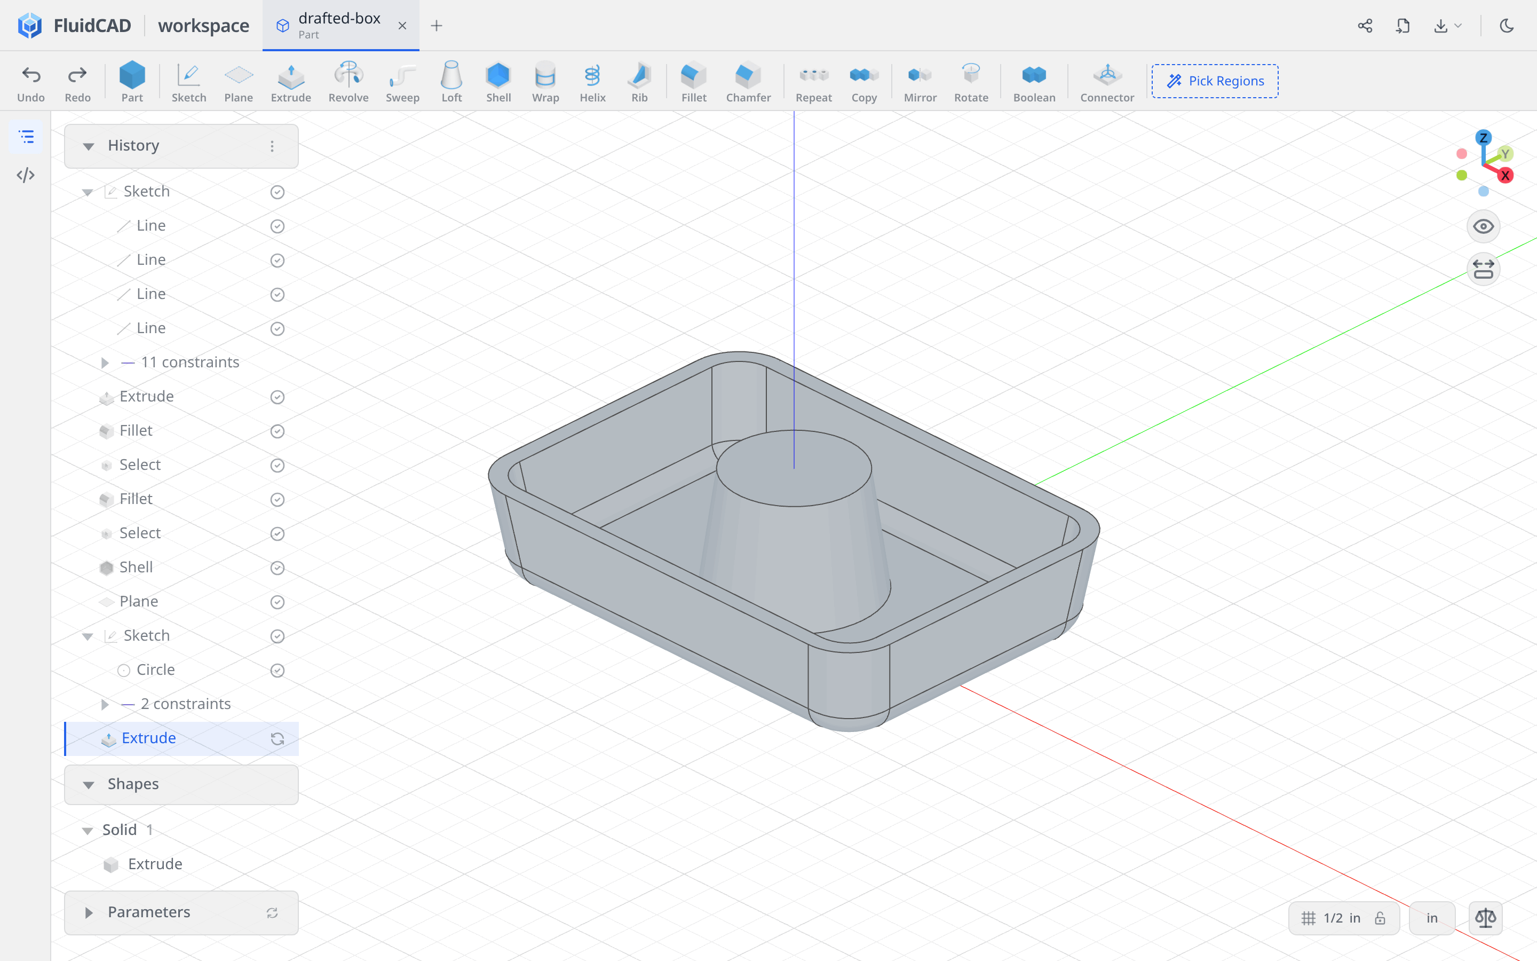Viewport: 1537px width, 961px height.
Task: Select the Sweep tool
Action: point(403,82)
